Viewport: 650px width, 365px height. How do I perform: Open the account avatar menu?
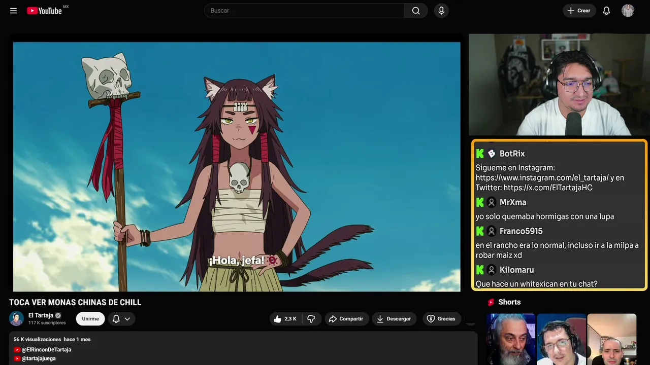(628, 11)
